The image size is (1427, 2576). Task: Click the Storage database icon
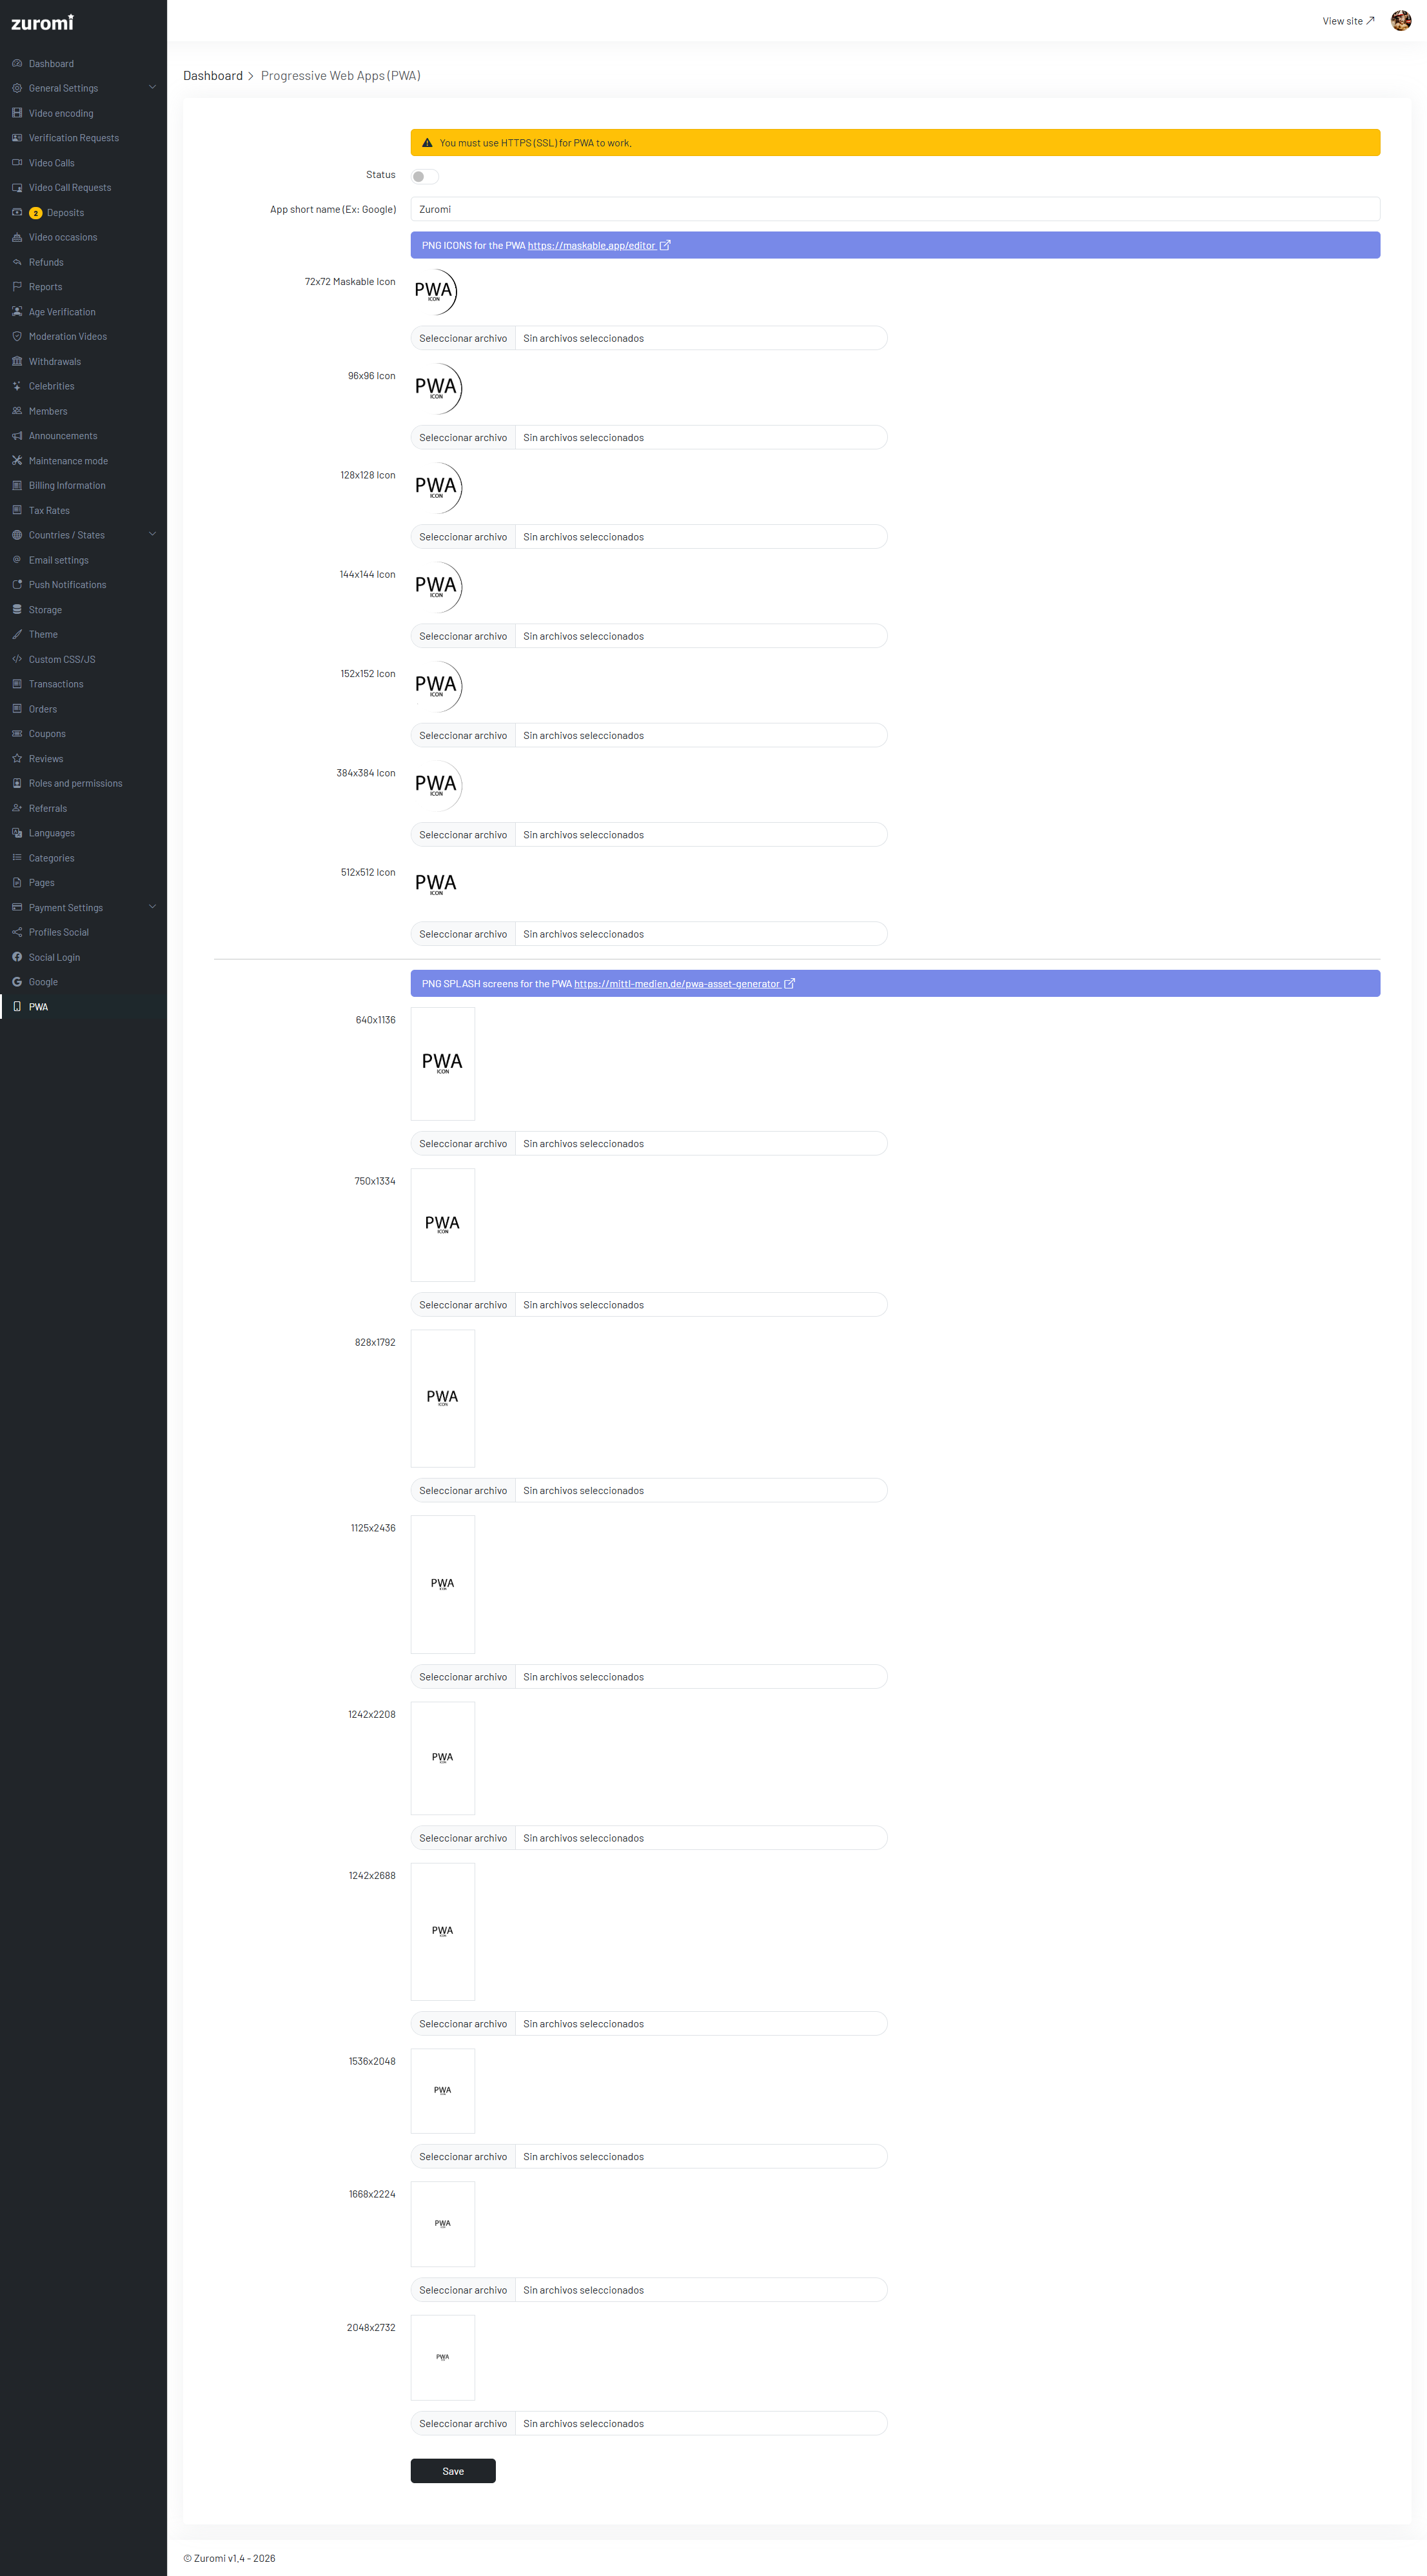point(17,609)
